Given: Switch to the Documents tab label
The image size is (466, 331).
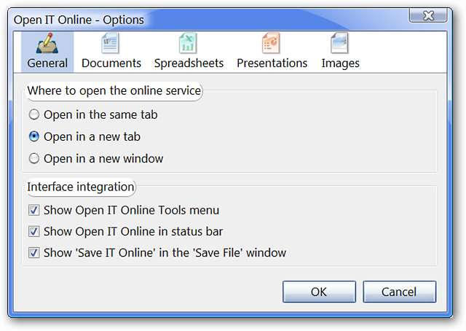Looking at the screenshot, I should tap(111, 63).
